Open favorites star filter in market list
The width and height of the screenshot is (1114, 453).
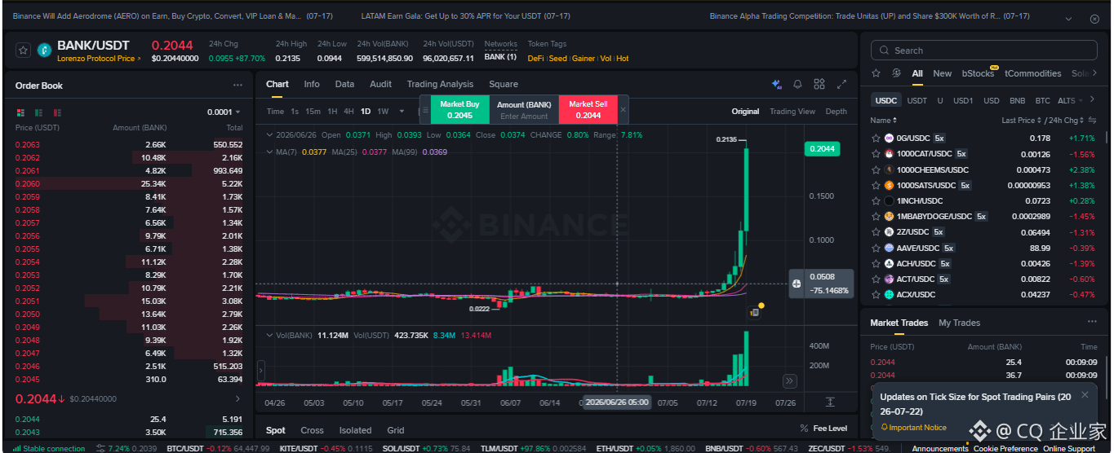pos(877,73)
